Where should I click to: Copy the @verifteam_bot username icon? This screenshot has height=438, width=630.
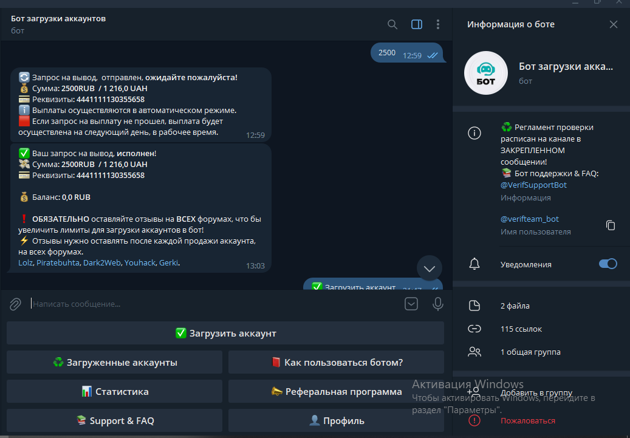pos(611,225)
